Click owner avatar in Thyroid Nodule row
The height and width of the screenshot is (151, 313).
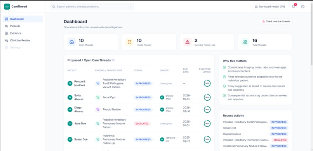tap(162, 110)
